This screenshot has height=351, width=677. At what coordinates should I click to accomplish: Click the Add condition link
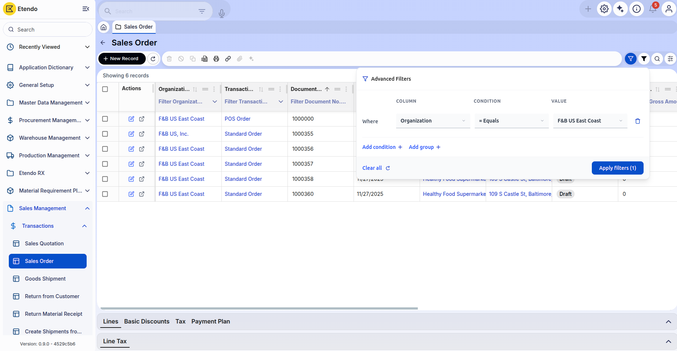[382, 147]
